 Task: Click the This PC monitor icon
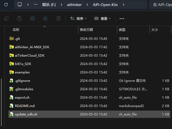(x=20, y=5)
